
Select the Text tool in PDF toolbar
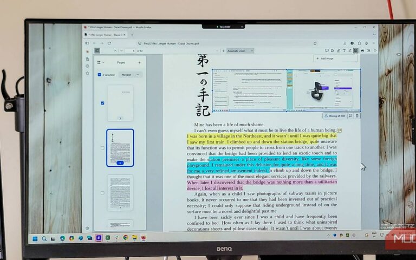[344, 50]
